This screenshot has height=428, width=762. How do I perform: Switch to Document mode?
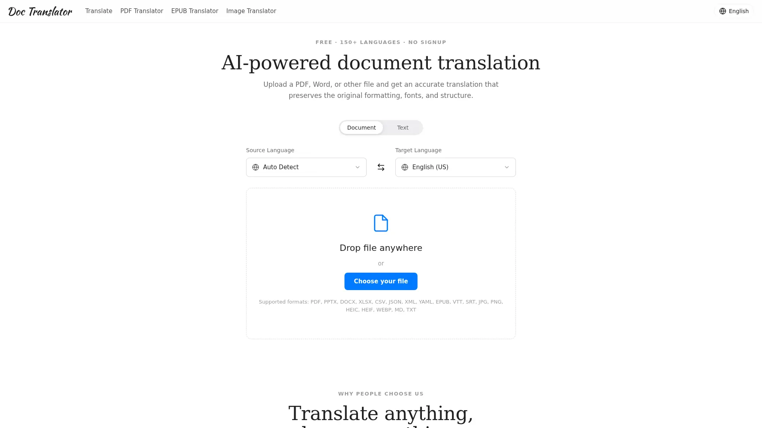361,128
